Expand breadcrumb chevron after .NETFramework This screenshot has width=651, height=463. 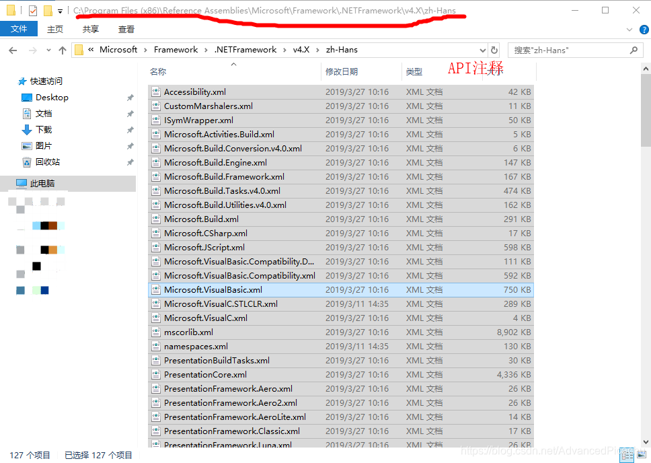pos(284,50)
